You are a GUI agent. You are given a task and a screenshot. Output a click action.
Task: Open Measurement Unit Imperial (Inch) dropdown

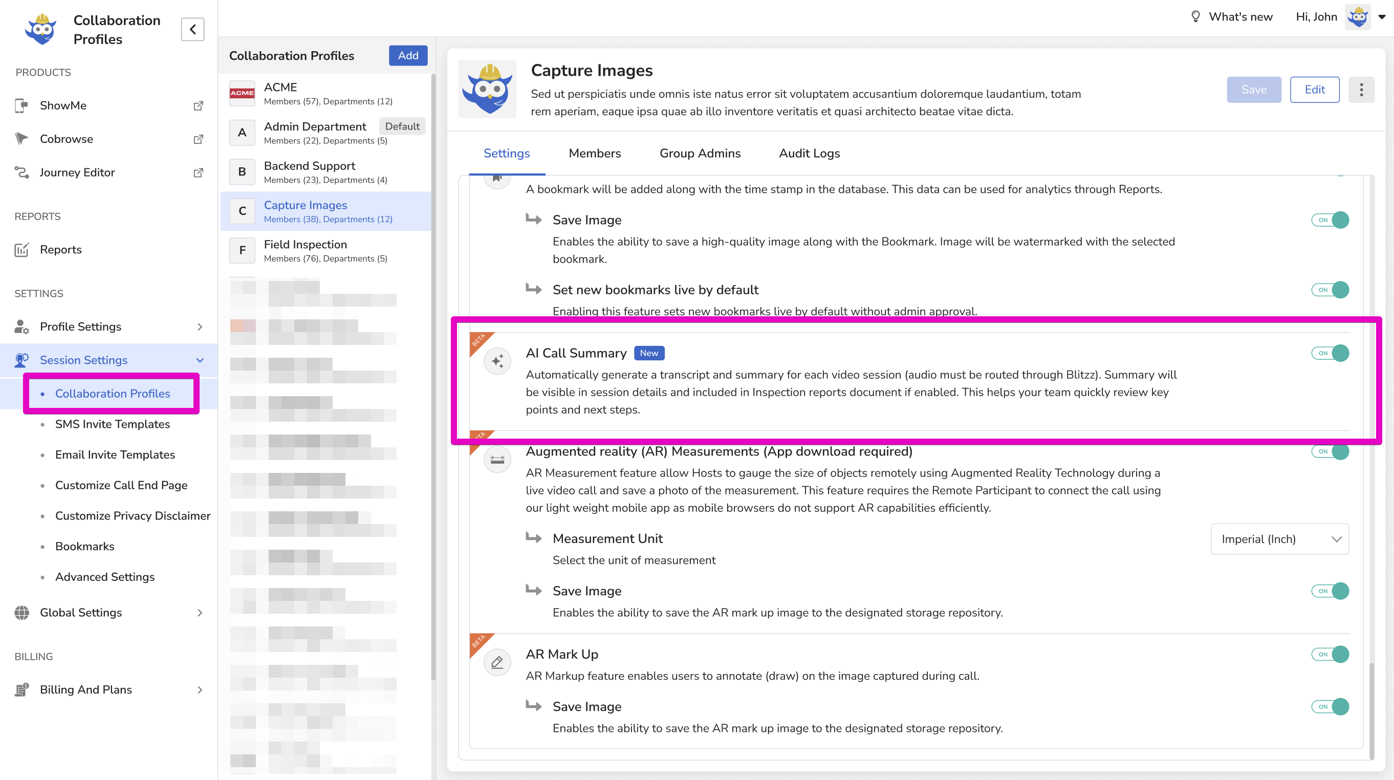tap(1279, 539)
